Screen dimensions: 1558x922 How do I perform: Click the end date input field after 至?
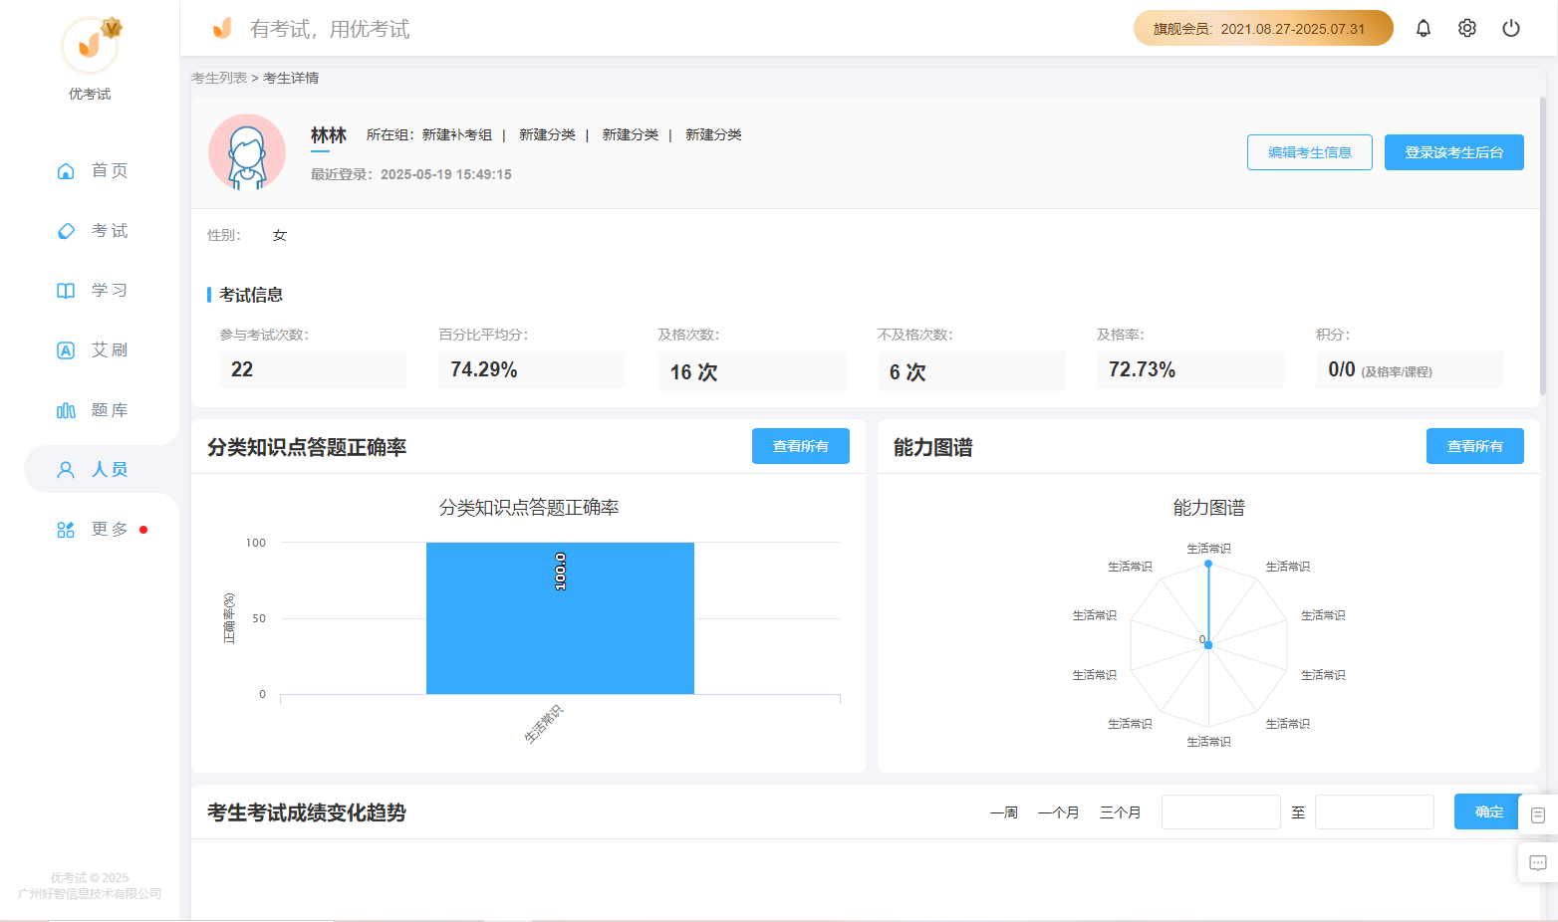(x=1375, y=812)
